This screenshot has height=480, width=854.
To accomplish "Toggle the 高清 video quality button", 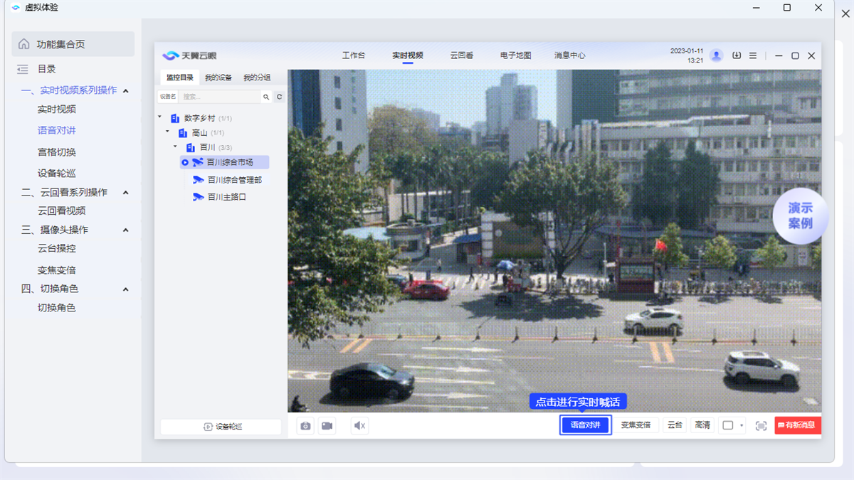I will [702, 425].
